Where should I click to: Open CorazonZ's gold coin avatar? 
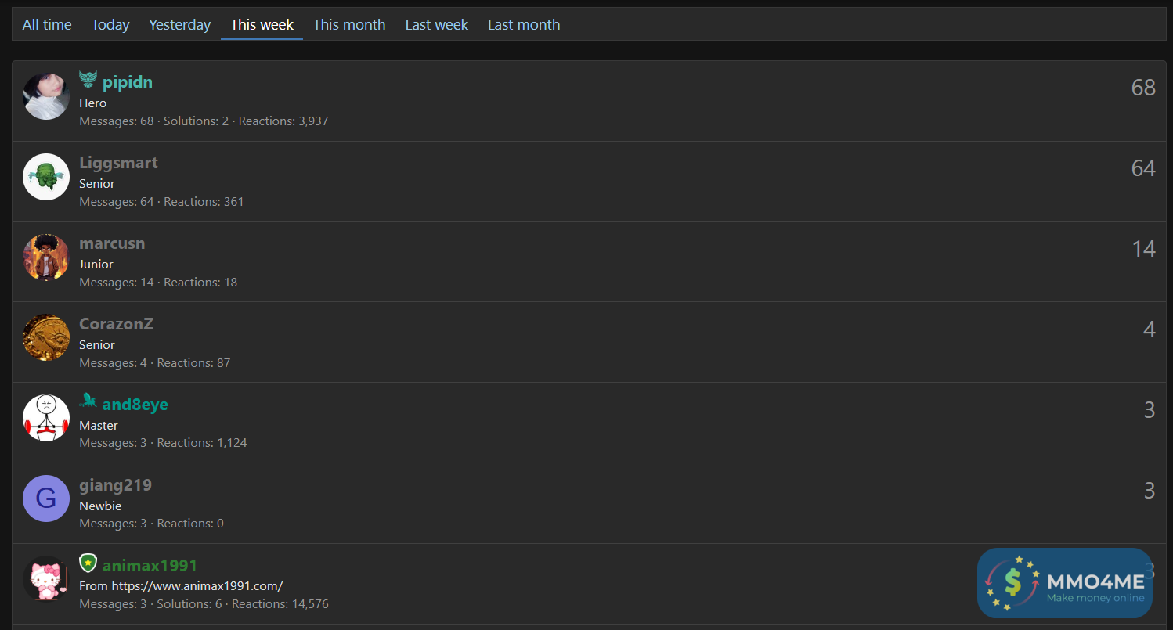[46, 338]
